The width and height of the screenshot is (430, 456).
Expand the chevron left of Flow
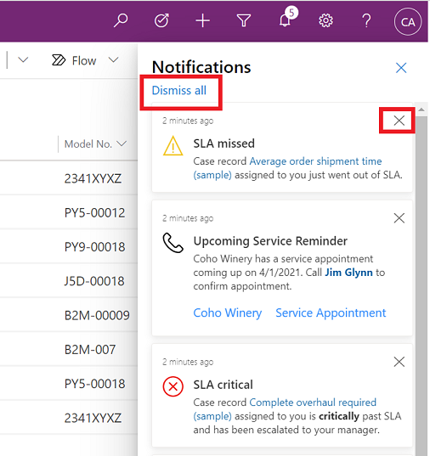click(23, 60)
